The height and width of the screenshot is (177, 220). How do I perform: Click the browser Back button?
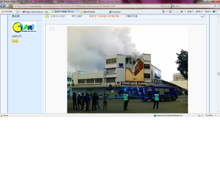3,6
